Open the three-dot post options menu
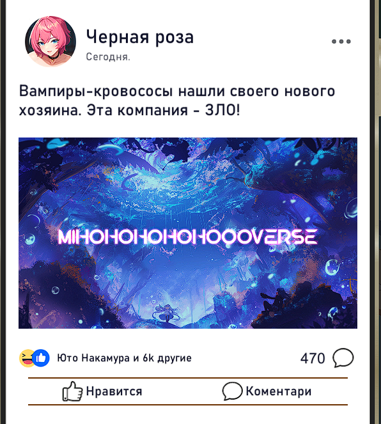 coord(341,42)
